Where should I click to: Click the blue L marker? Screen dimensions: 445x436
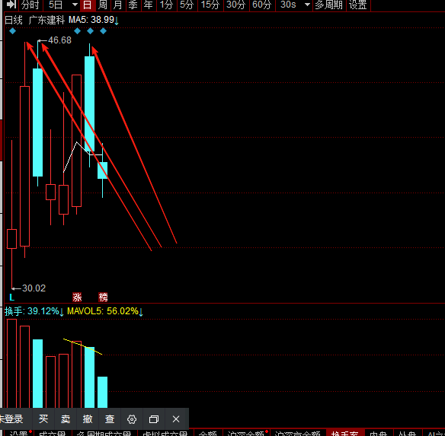11,298
